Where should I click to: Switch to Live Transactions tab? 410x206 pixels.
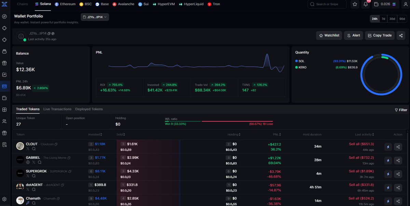tap(57, 109)
